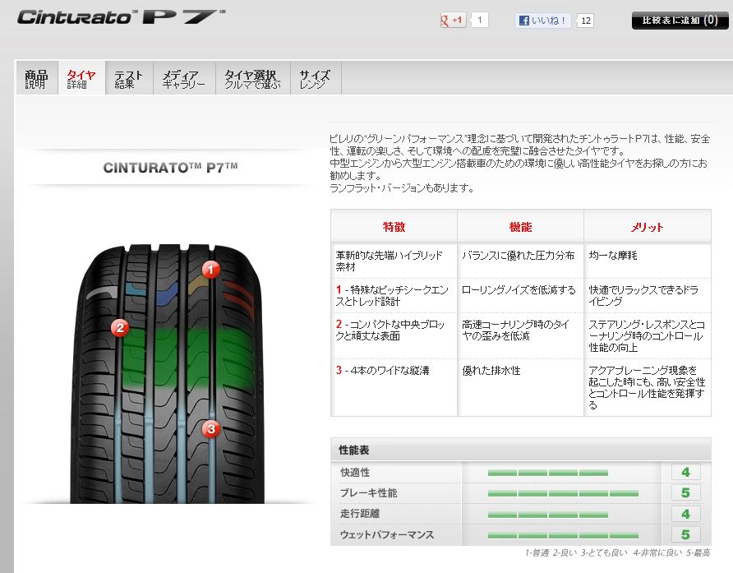Open the 商品説明 tab

coord(36,79)
